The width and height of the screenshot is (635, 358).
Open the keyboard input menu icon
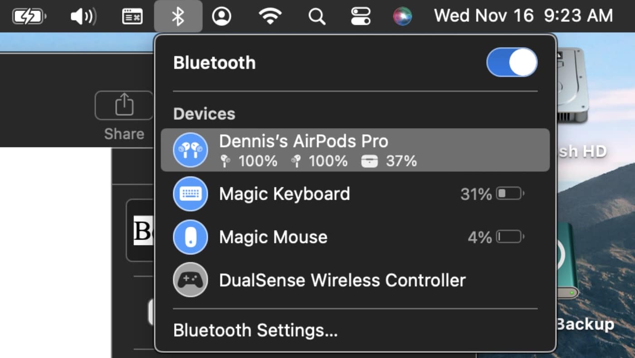132,17
